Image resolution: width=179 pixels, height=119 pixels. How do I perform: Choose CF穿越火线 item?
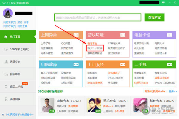[114, 43]
